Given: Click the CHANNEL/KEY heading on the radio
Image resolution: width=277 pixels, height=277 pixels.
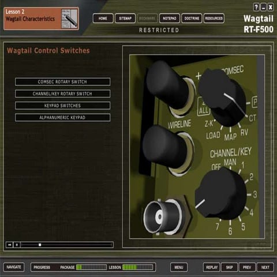Looking at the screenshot, I should tap(231, 153).
